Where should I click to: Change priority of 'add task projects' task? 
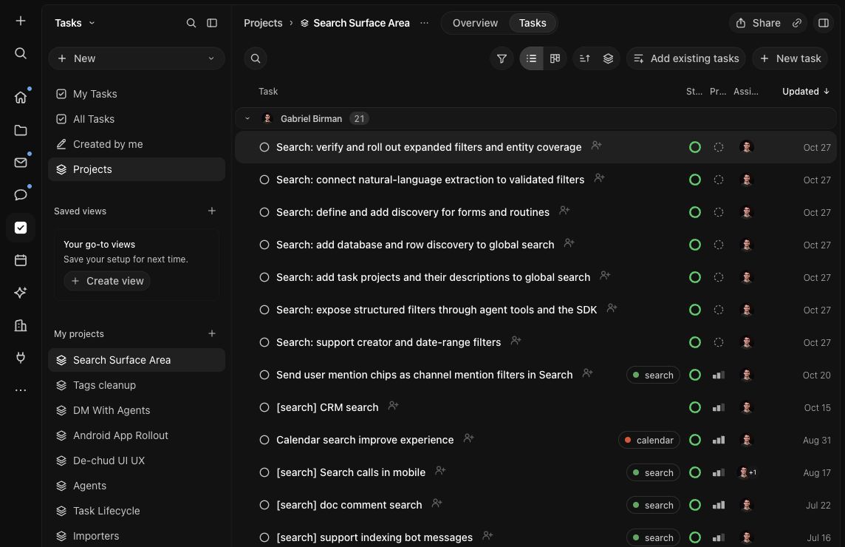(x=719, y=277)
